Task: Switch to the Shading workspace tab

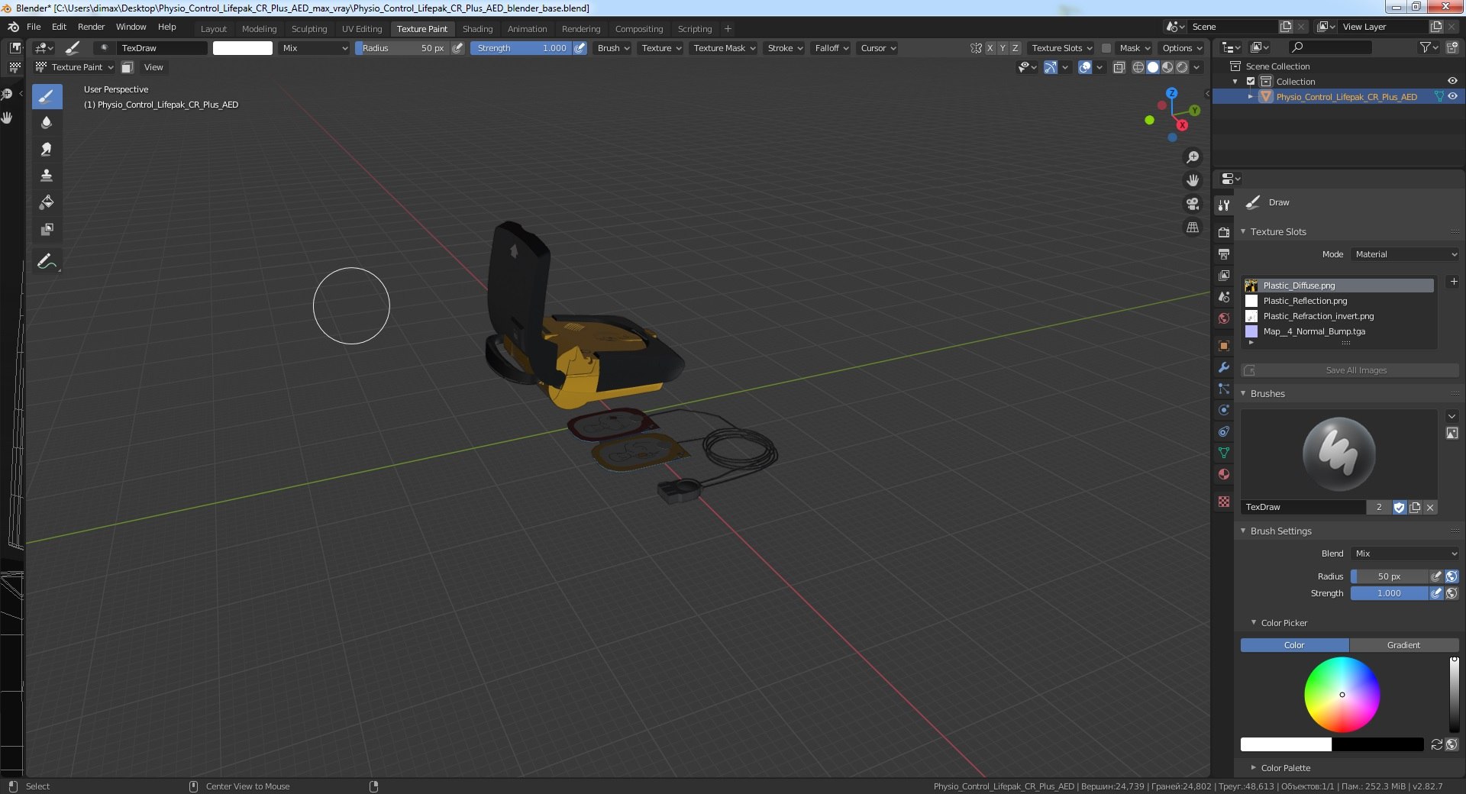Action: (x=477, y=29)
